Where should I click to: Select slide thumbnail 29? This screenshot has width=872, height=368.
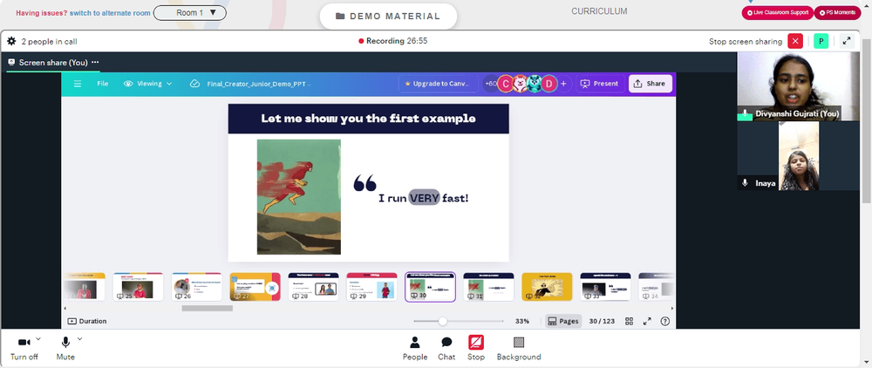click(371, 287)
